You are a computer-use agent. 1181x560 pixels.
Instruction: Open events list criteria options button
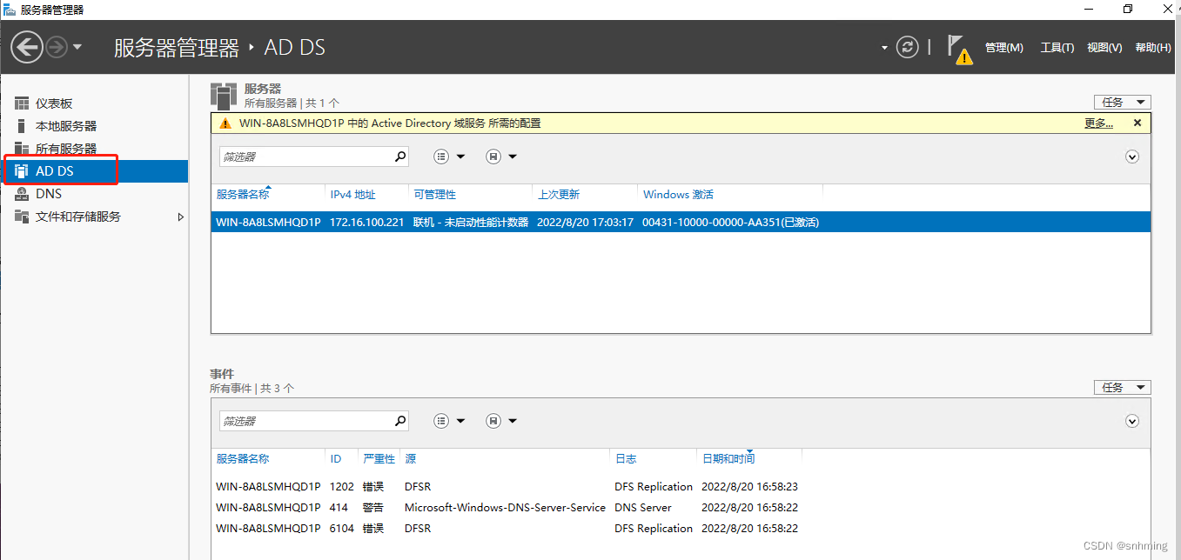click(x=450, y=421)
